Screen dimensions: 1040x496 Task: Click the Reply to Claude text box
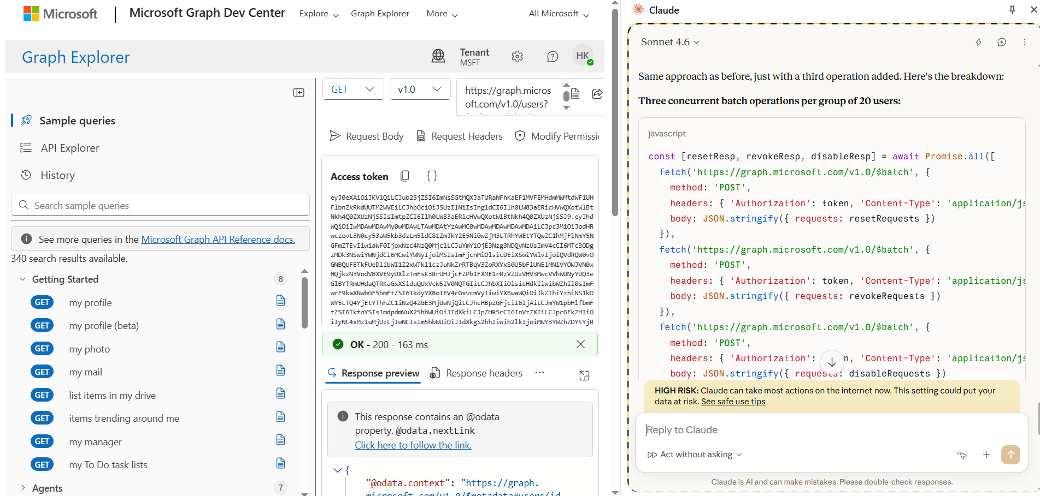[831, 430]
